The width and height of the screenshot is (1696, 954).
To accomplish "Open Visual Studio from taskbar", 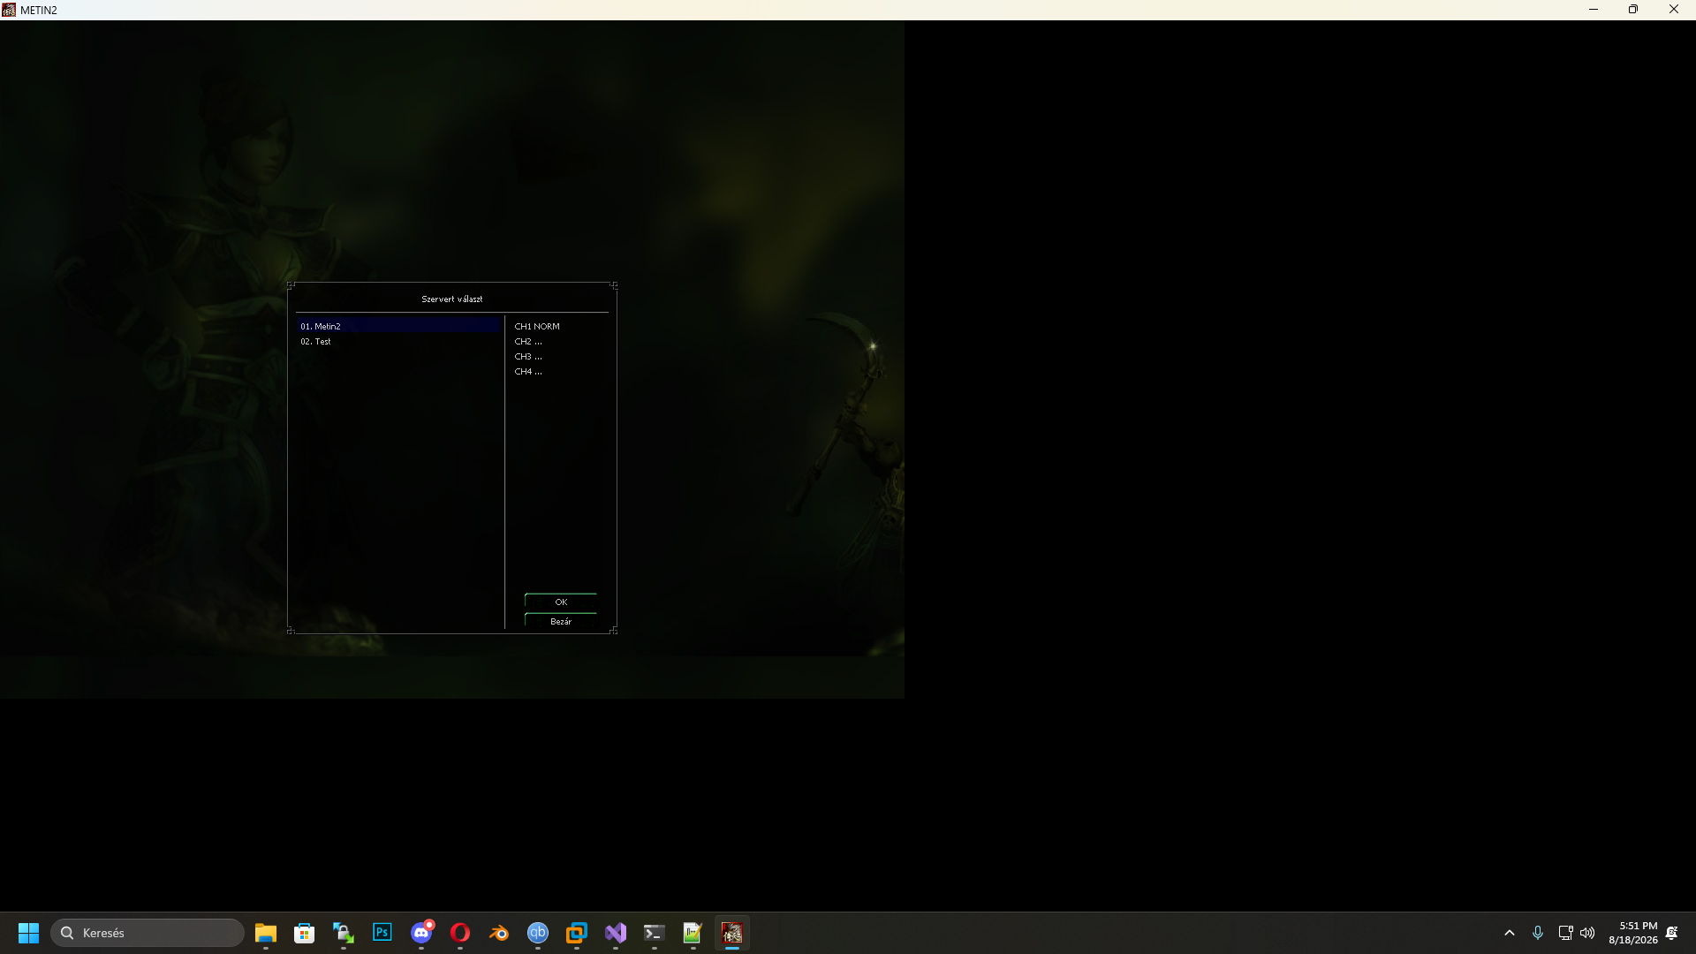I will [616, 933].
